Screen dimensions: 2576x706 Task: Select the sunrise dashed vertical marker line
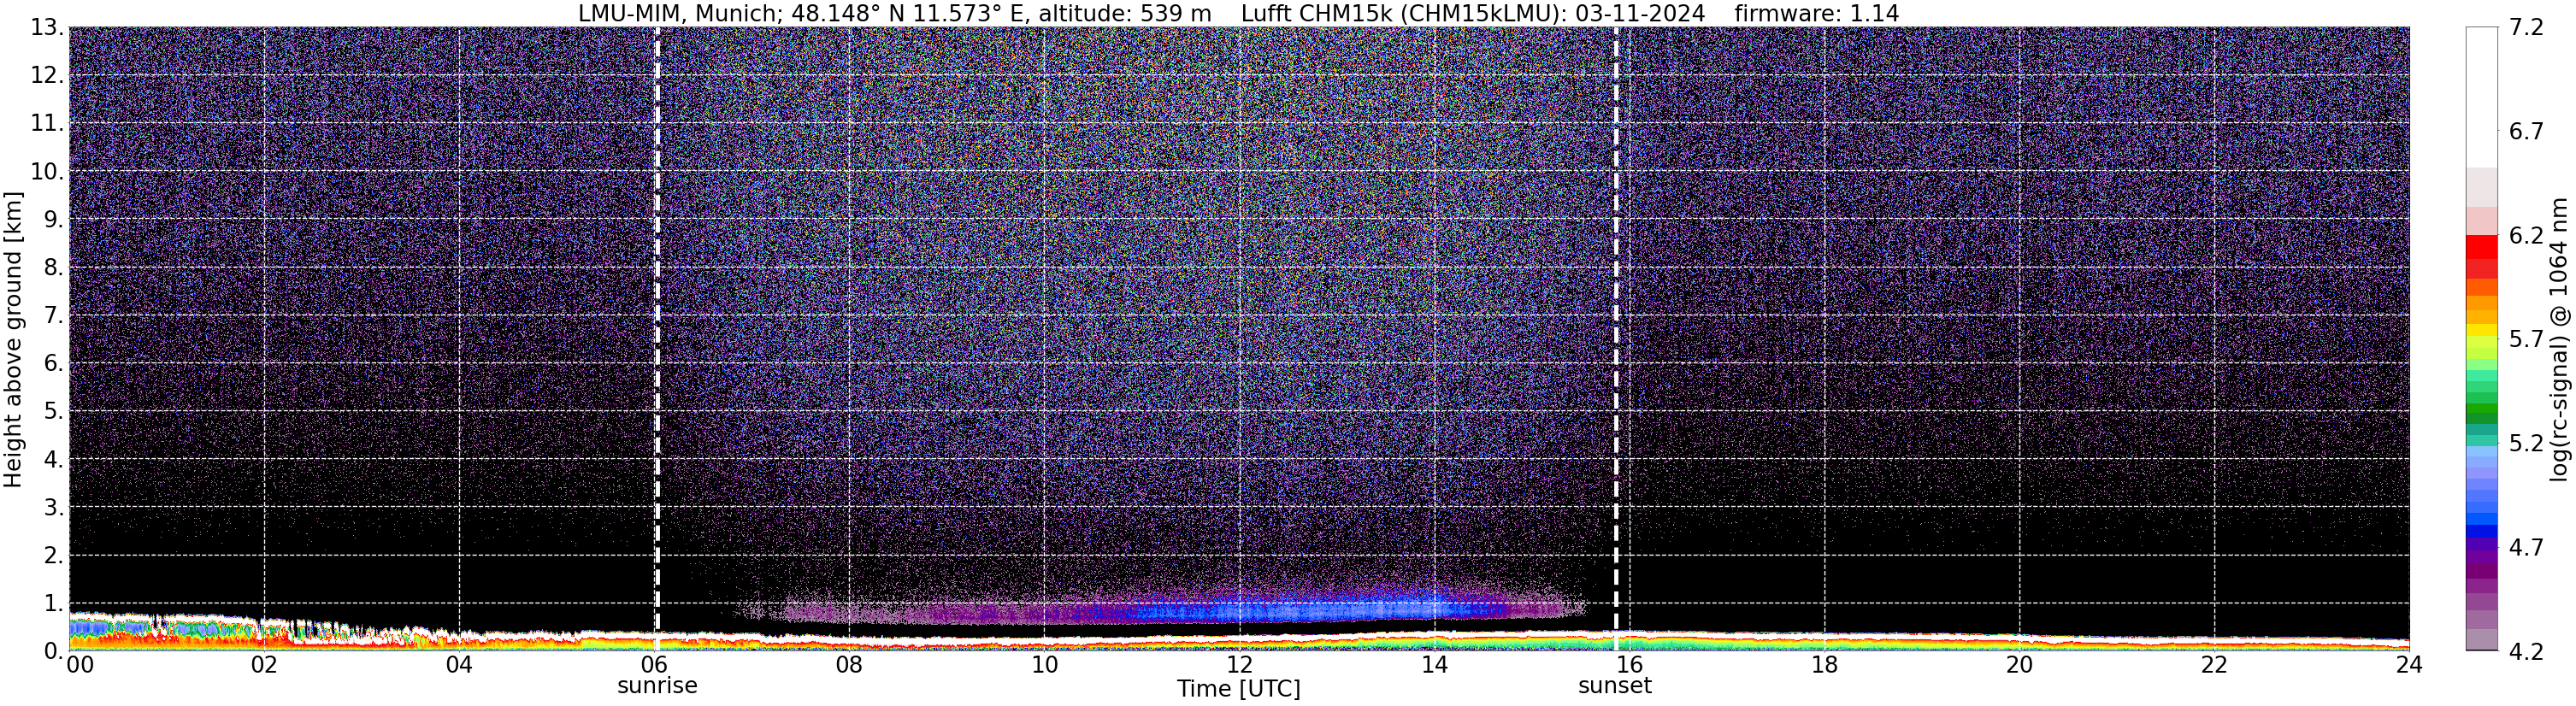(x=656, y=340)
